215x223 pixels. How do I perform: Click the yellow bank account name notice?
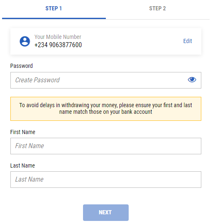pyautogui.click(x=106, y=109)
